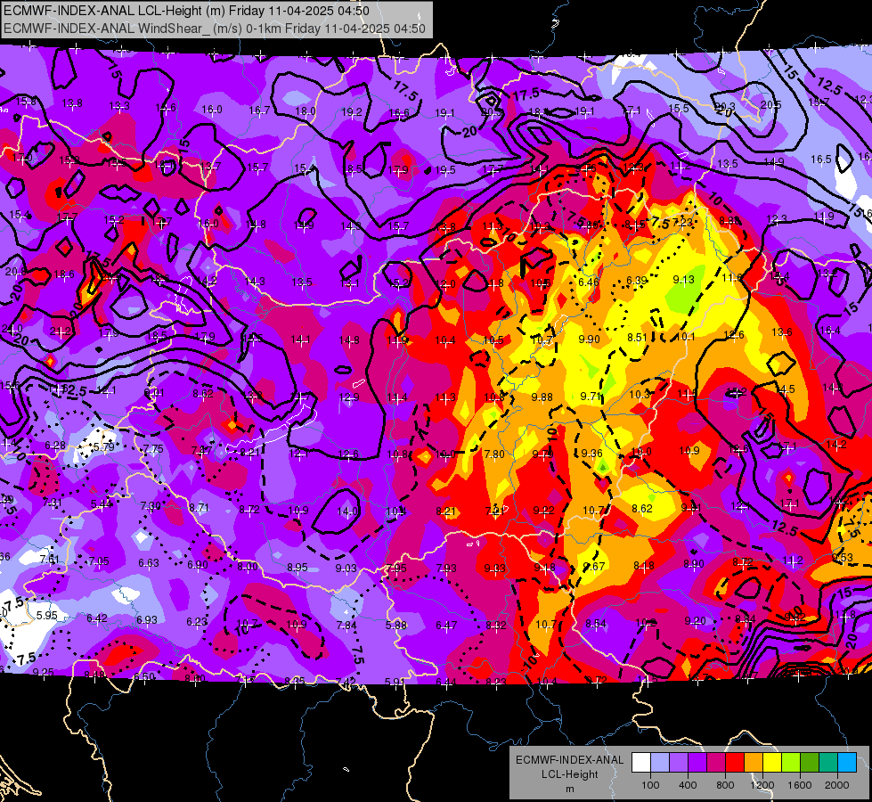
Task: Click the 5.79 value on the white patch
Action: tap(103, 447)
